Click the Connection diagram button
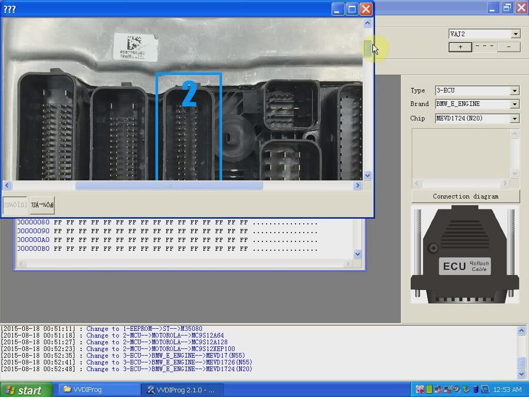The height and width of the screenshot is (397, 529). pos(465,196)
